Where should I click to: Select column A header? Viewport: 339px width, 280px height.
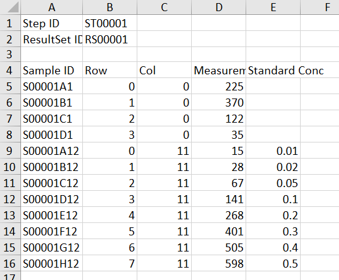[52, 7]
